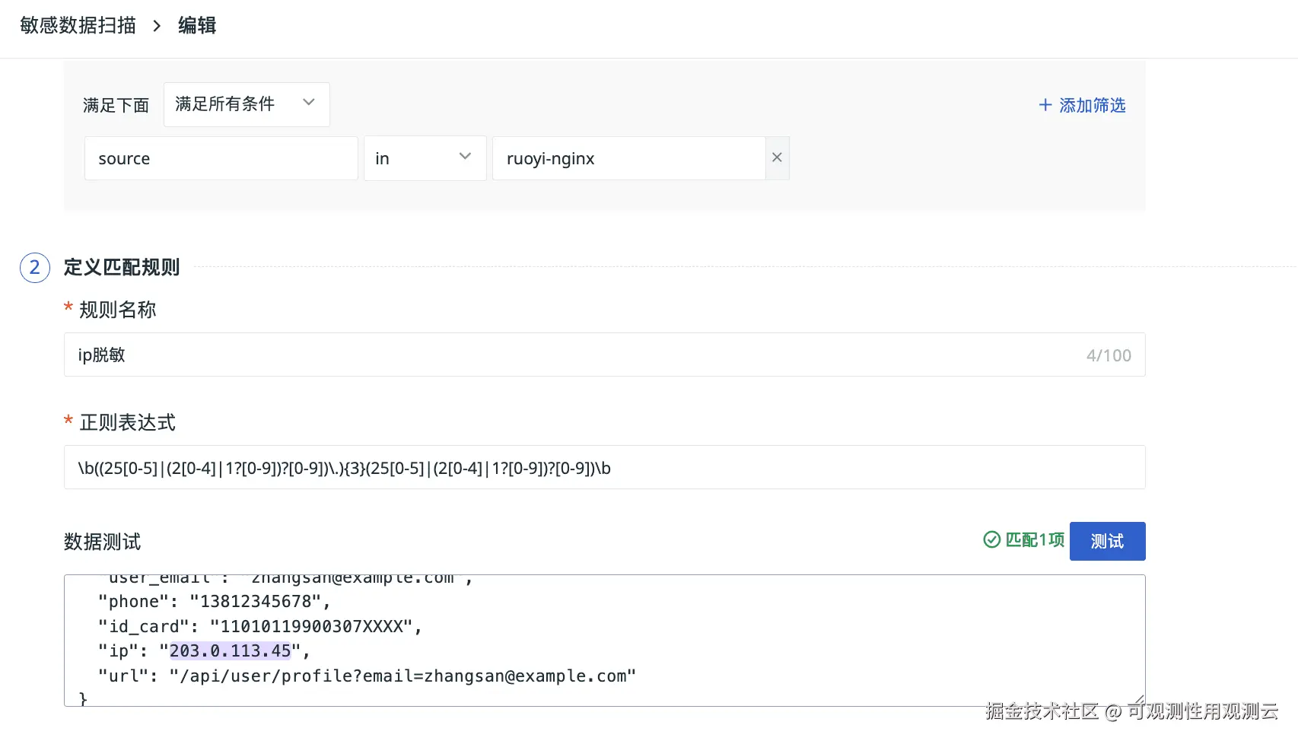Click the plus icon beside 添加筛选

click(x=1045, y=105)
